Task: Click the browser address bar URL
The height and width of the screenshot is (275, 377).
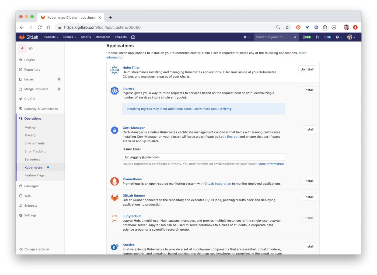Action: [x=102, y=27]
